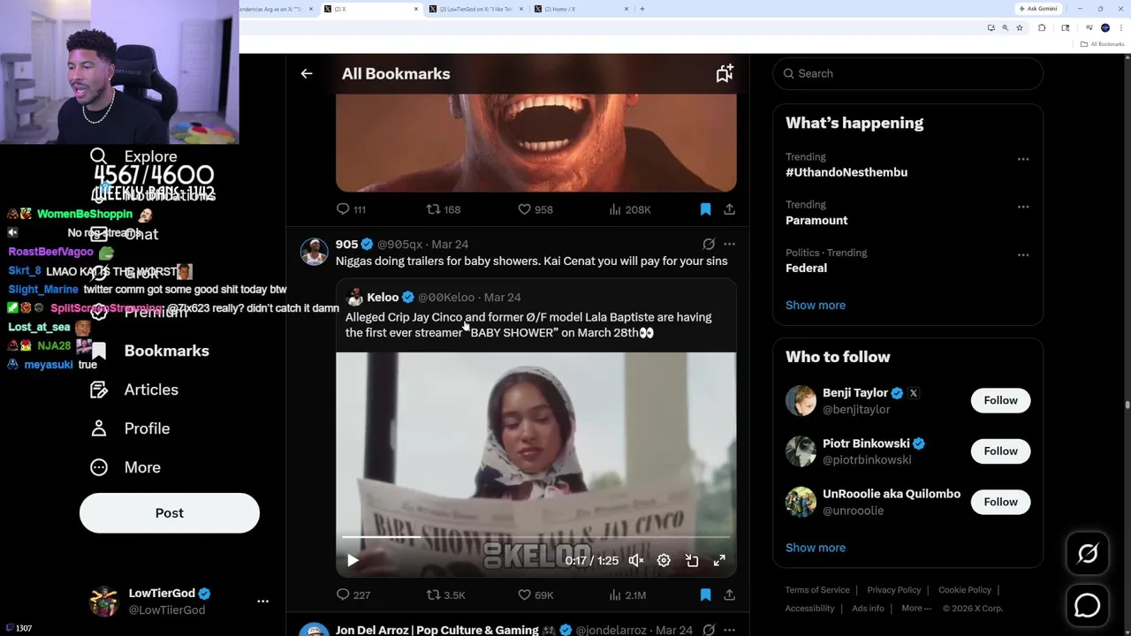Follow Piotr Binkowski
The height and width of the screenshot is (636, 1131).
(x=1000, y=451)
